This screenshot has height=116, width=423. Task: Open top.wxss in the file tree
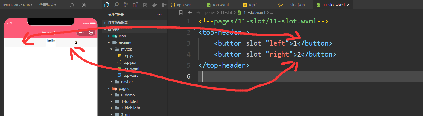coord(135,75)
